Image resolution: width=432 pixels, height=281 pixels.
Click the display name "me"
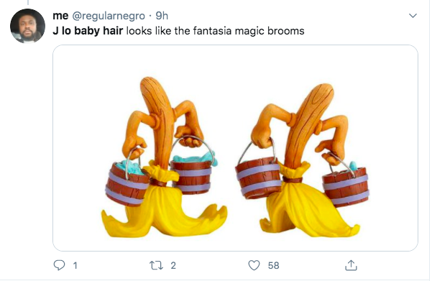(60, 16)
